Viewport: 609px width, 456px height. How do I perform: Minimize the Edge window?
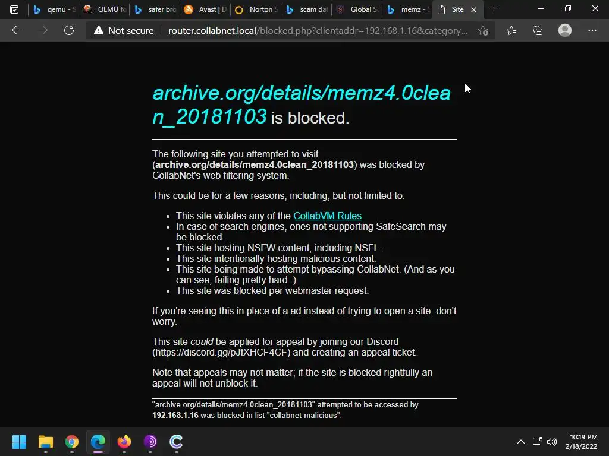(x=540, y=8)
